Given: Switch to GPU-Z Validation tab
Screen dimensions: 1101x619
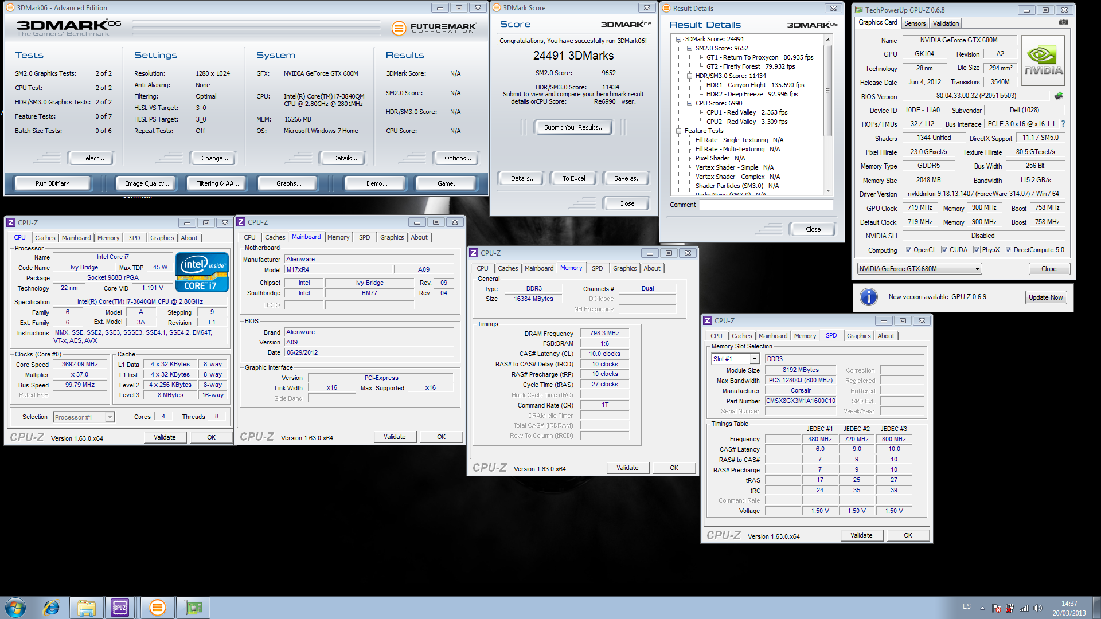Looking at the screenshot, I should 946,23.
